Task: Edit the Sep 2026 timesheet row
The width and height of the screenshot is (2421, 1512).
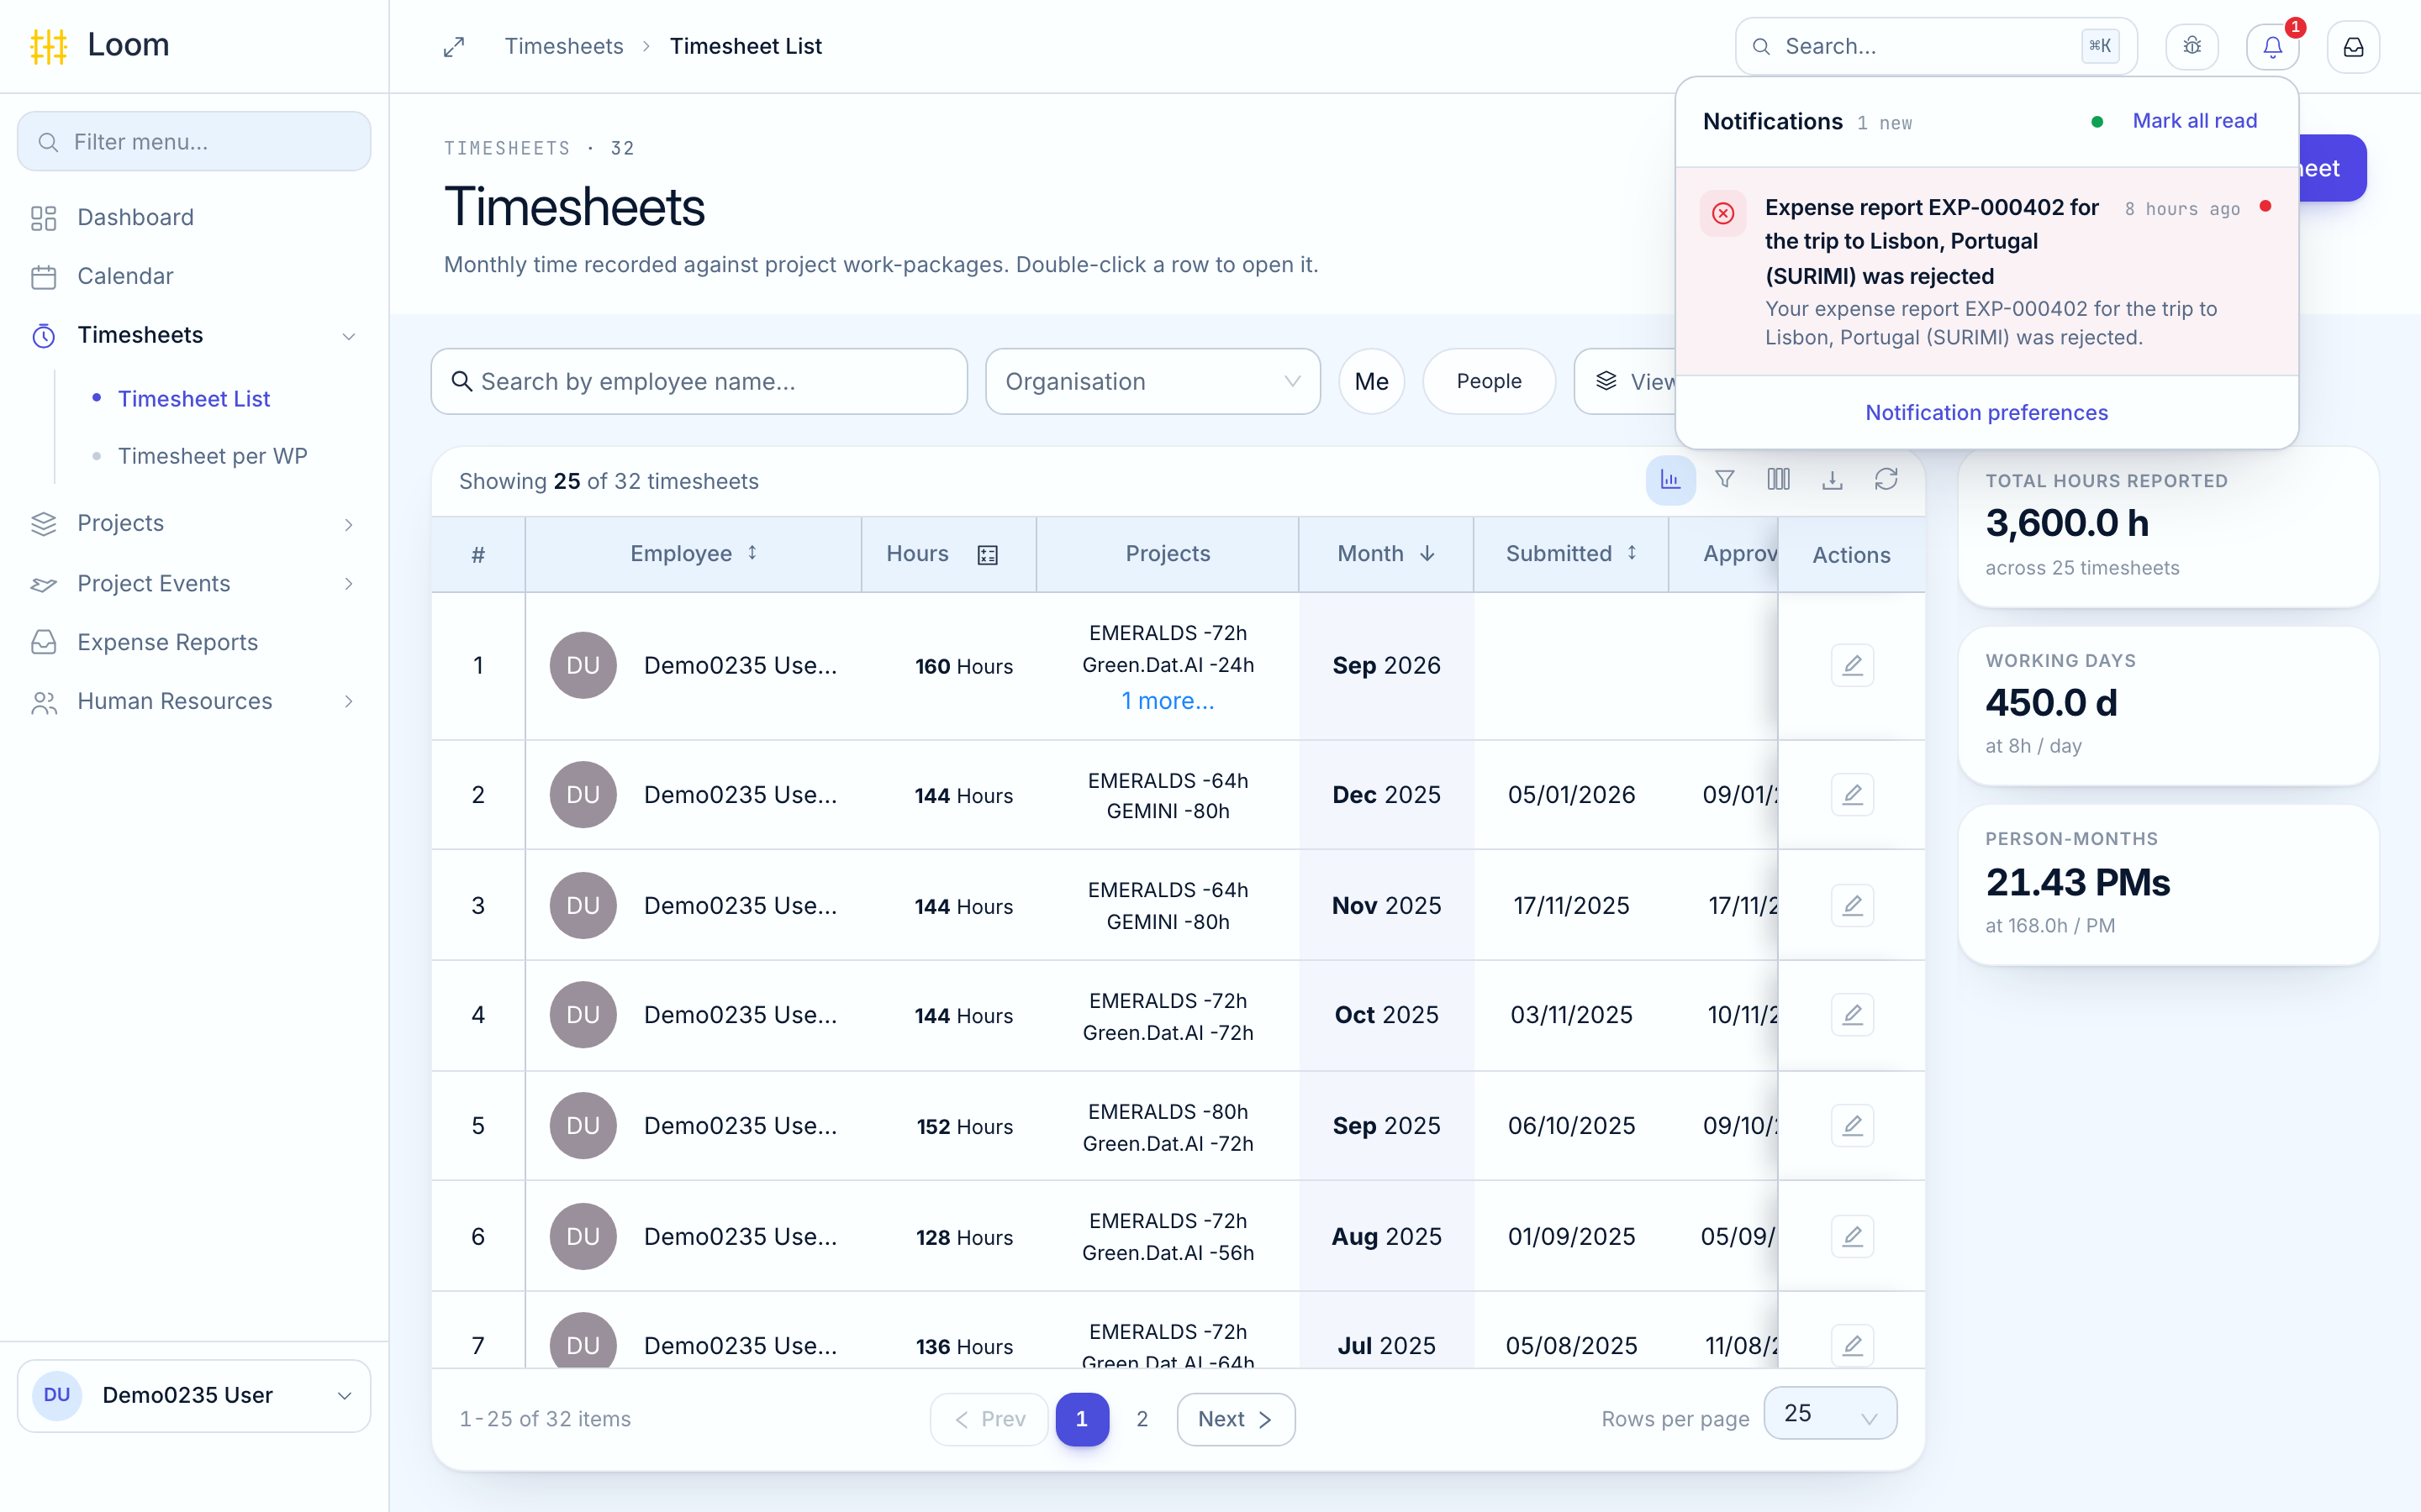Action: 1853,665
